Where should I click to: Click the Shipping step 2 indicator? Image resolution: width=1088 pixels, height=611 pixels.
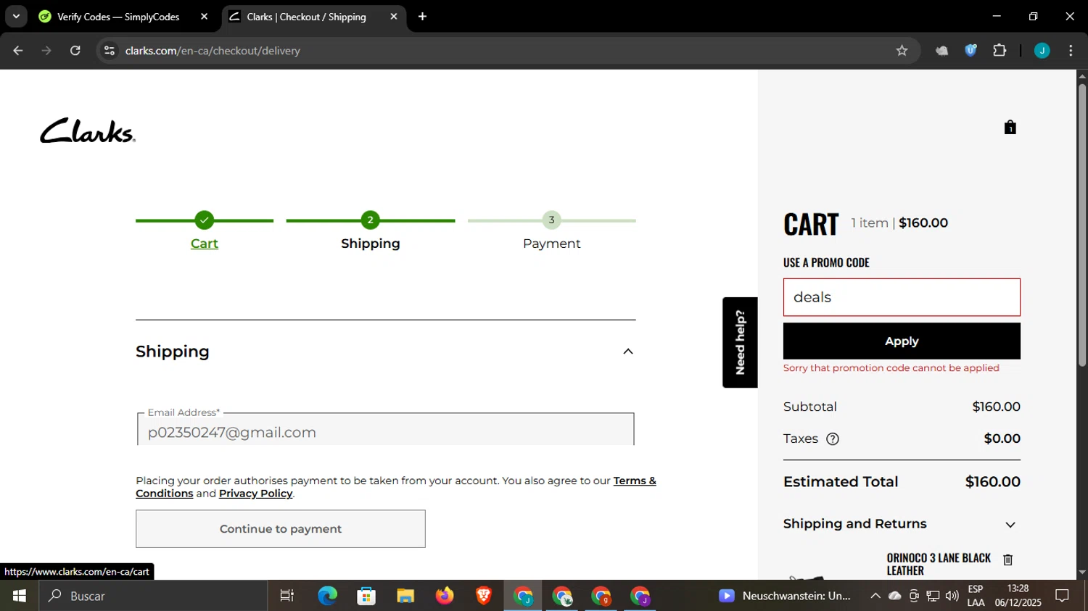pos(370,220)
